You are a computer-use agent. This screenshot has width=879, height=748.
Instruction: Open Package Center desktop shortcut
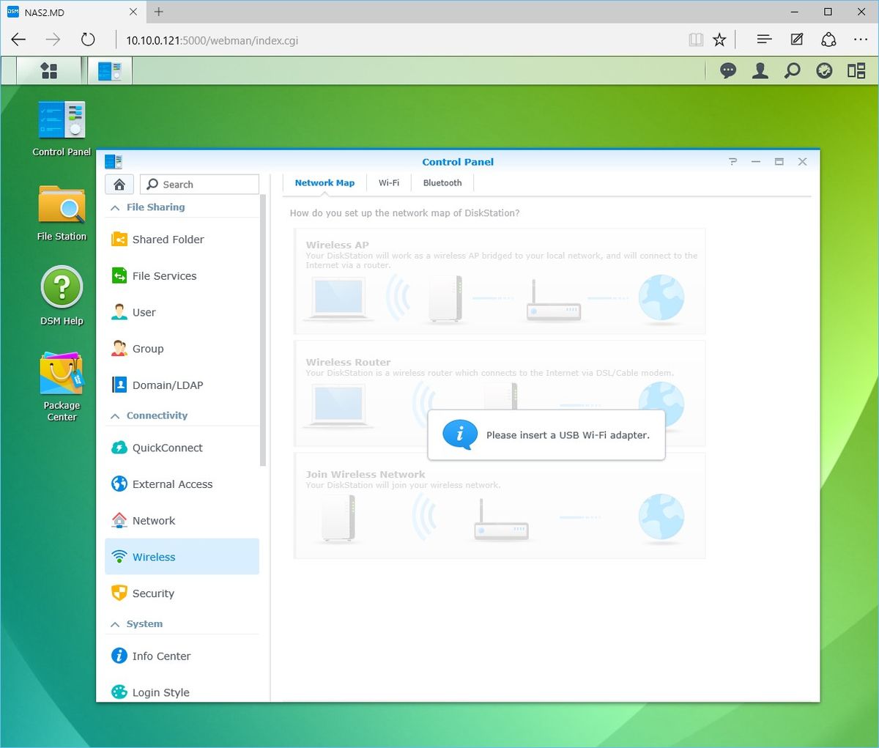62,387
